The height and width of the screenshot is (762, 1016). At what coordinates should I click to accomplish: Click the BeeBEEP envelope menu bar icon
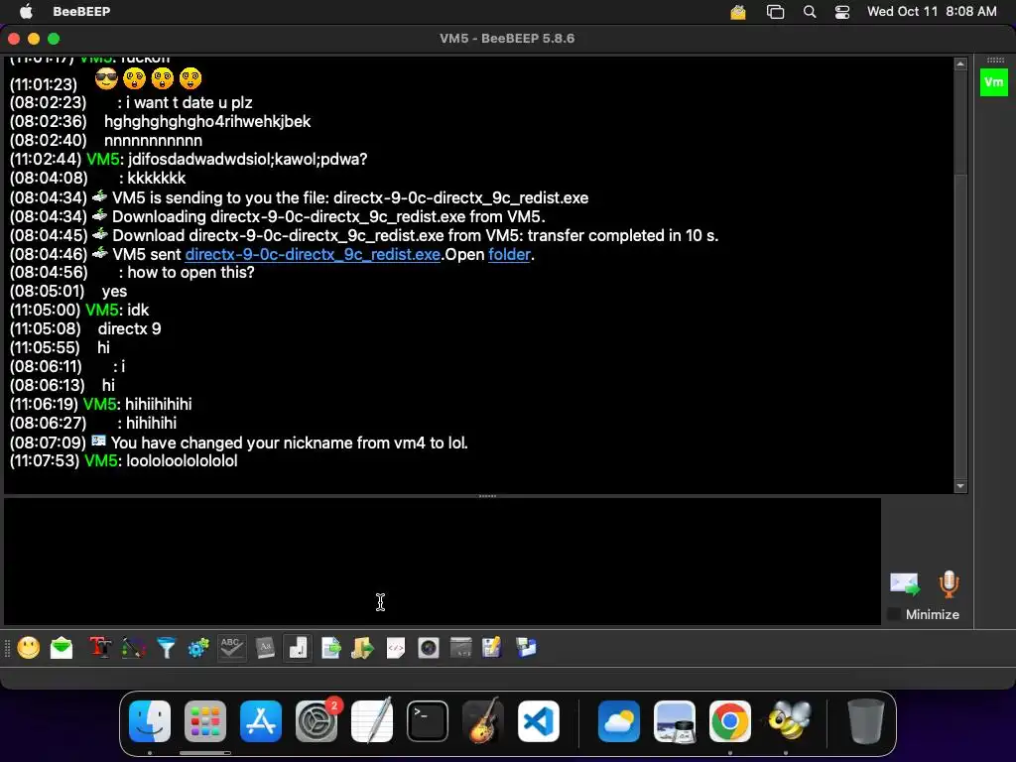tap(738, 12)
